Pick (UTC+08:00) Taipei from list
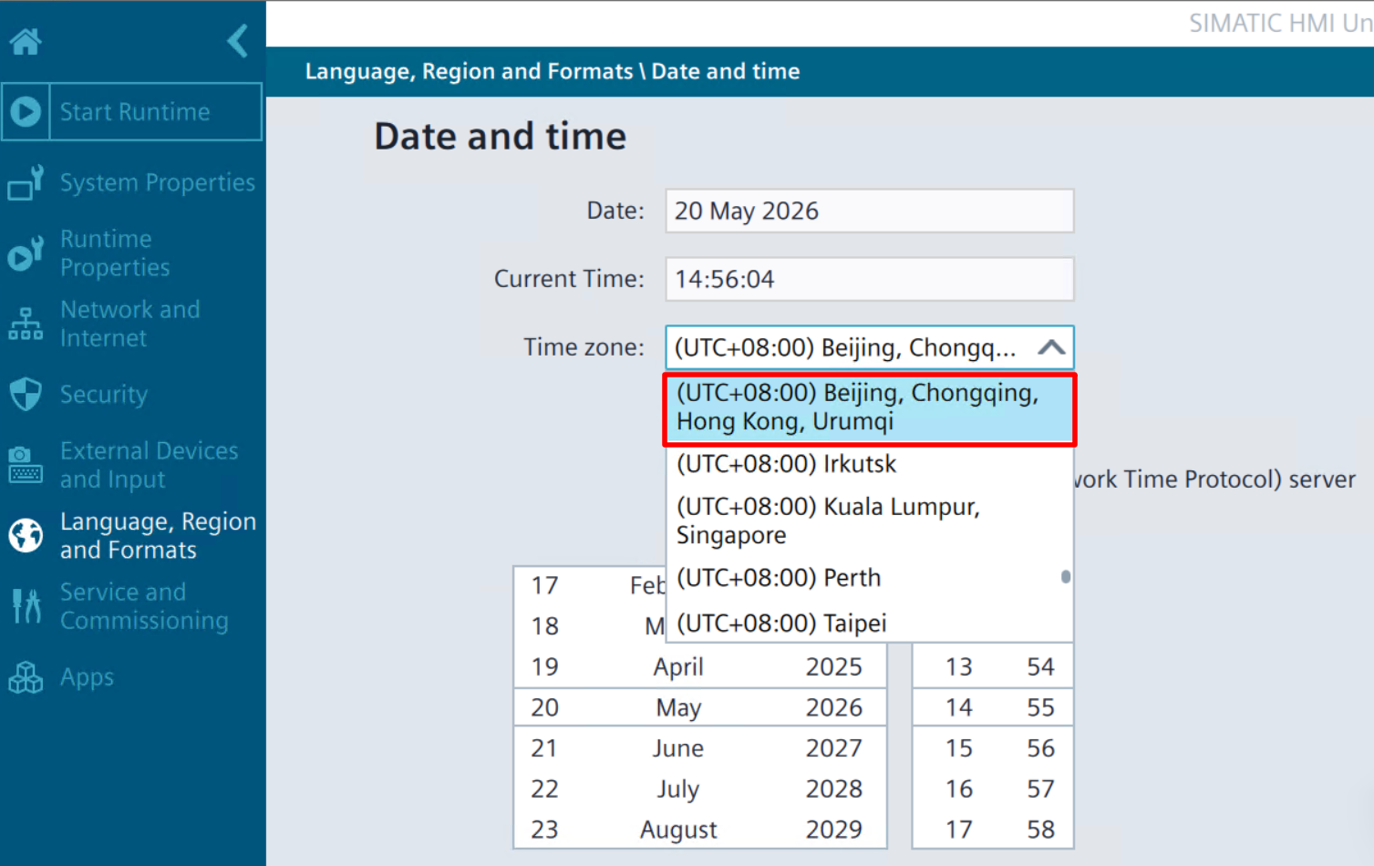The image size is (1374, 866). click(x=869, y=623)
